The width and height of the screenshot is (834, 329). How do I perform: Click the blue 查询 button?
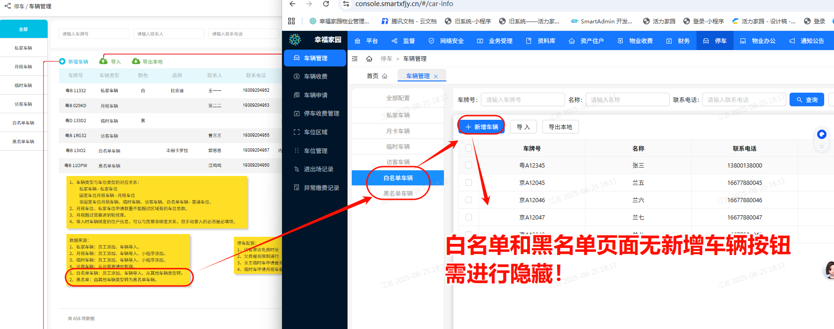tap(807, 100)
